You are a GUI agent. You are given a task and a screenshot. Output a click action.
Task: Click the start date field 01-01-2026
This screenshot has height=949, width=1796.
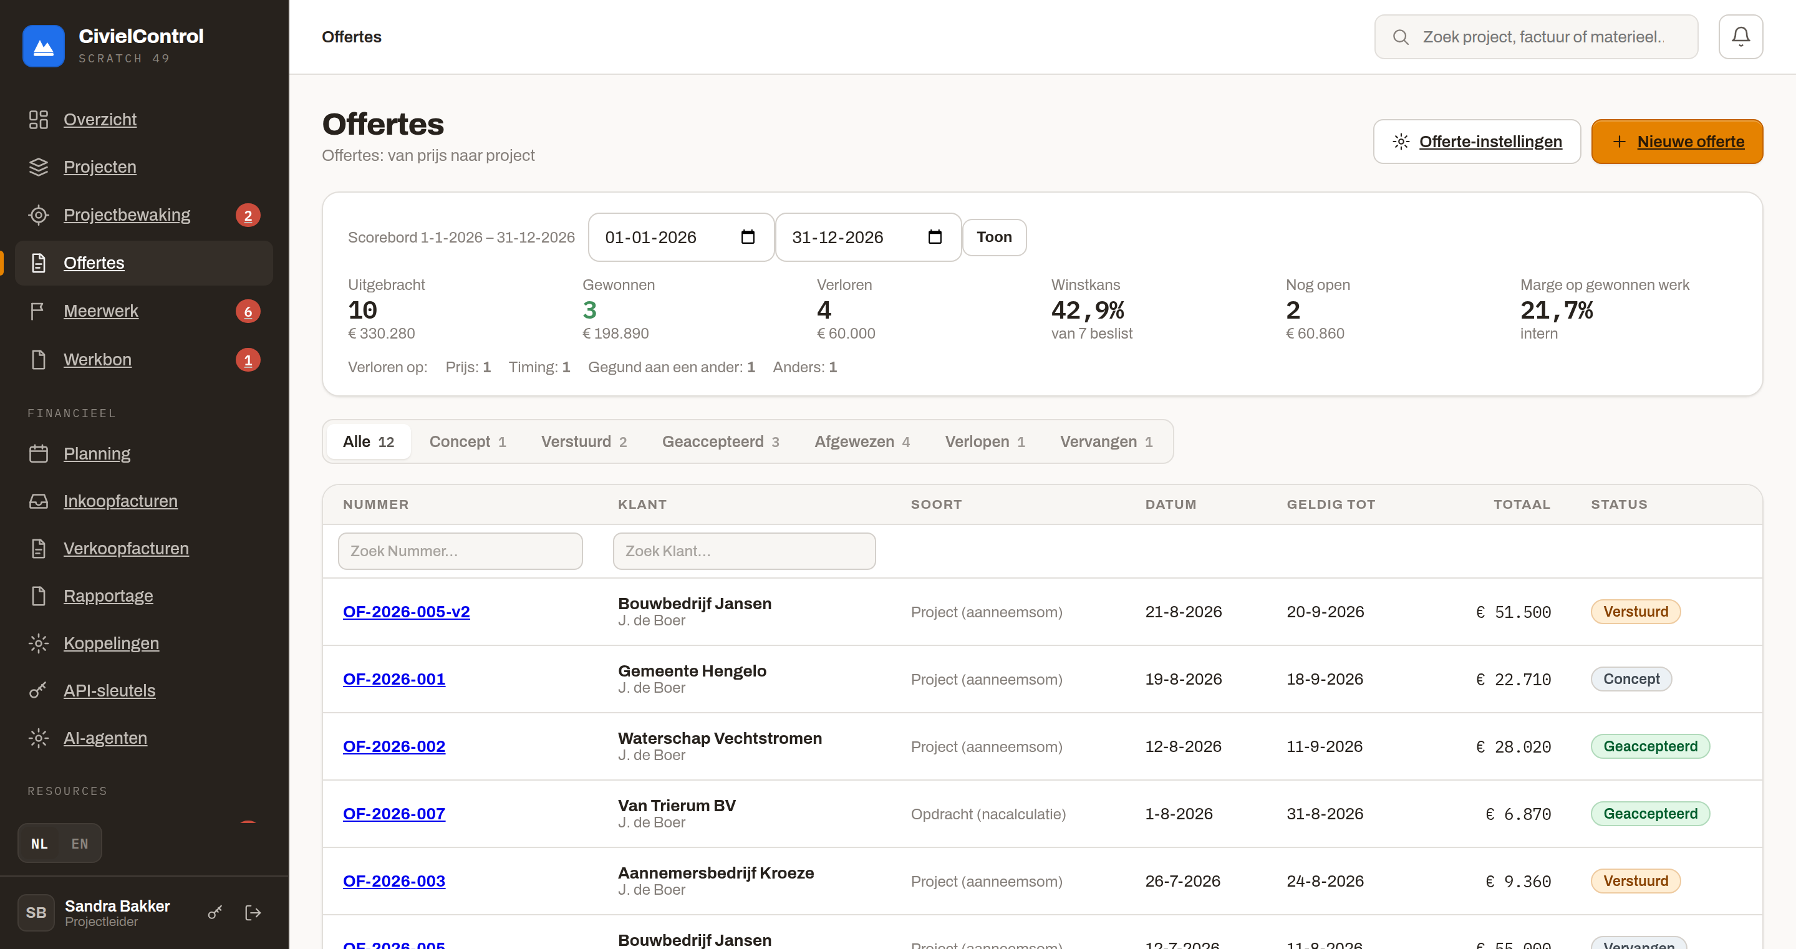(x=680, y=237)
